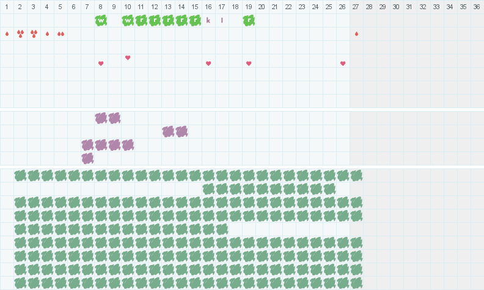Select the heart icon on day 16
484x290 pixels.
[208, 63]
